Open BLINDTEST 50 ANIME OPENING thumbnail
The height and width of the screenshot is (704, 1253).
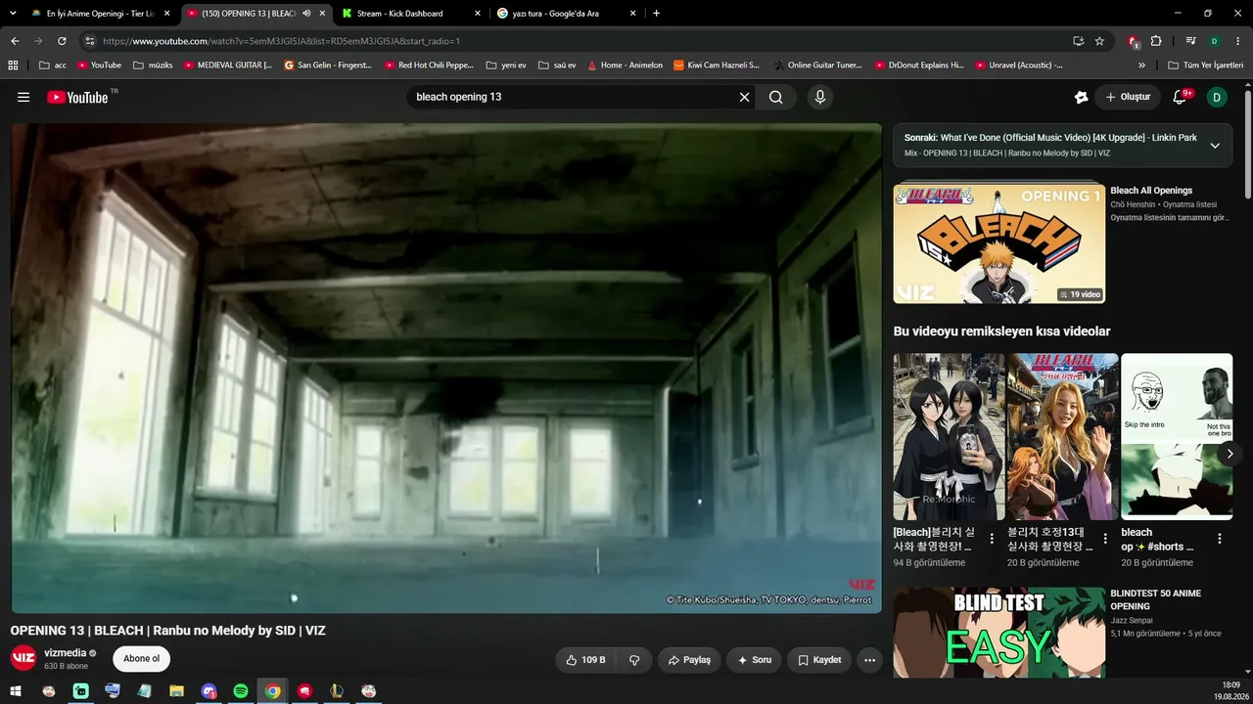[999, 633]
